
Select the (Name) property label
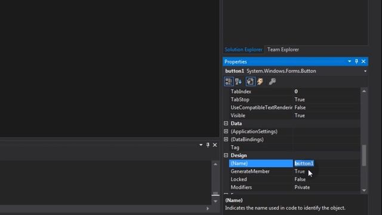[x=261, y=163]
